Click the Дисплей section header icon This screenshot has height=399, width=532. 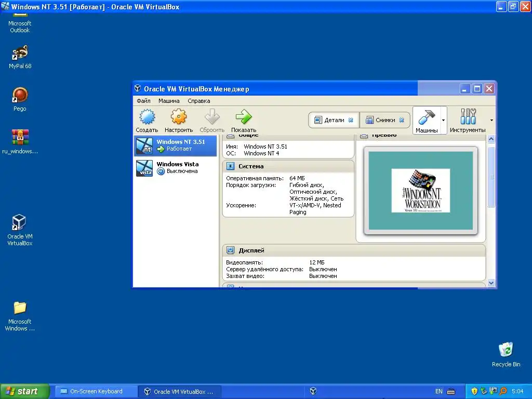(230, 250)
